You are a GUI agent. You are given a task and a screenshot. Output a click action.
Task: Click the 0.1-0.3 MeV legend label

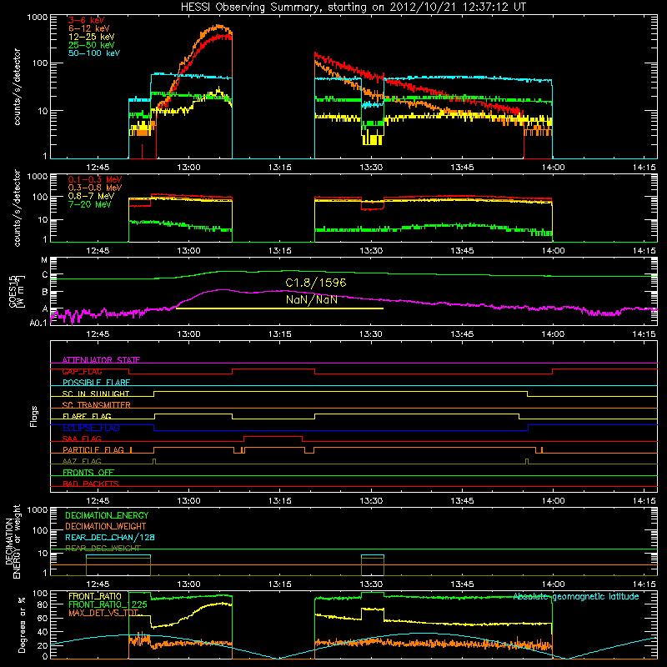(x=95, y=179)
